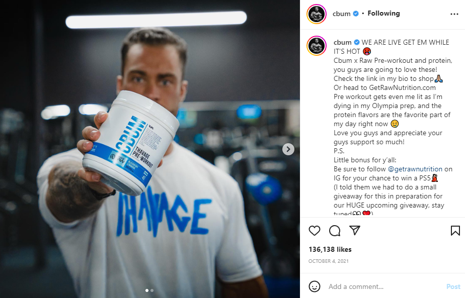This screenshot has width=465, height=298.
Task: Open cbum username in the post header
Action: [x=341, y=14]
